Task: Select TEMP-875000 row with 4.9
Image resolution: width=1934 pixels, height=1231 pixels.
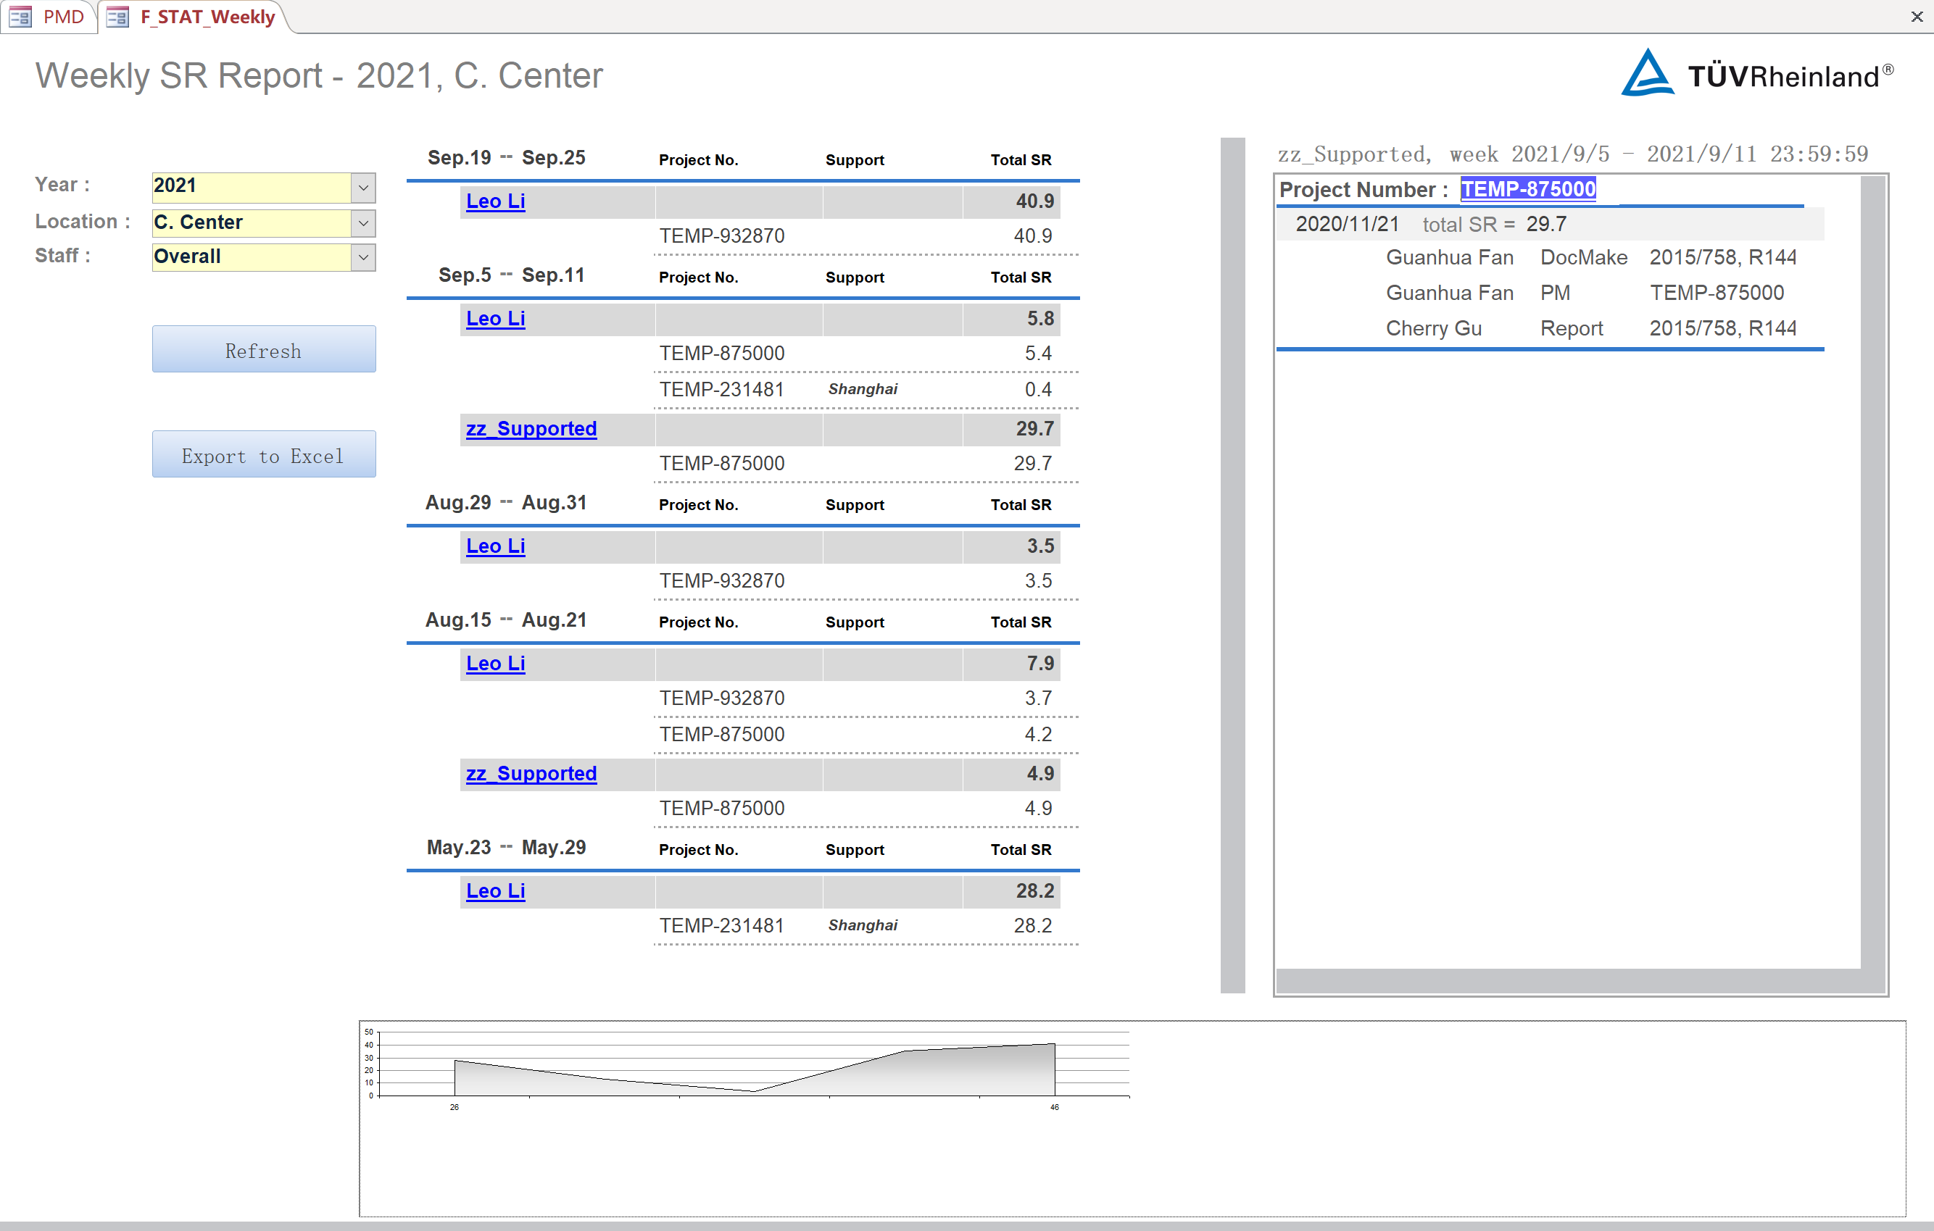Action: pos(866,809)
